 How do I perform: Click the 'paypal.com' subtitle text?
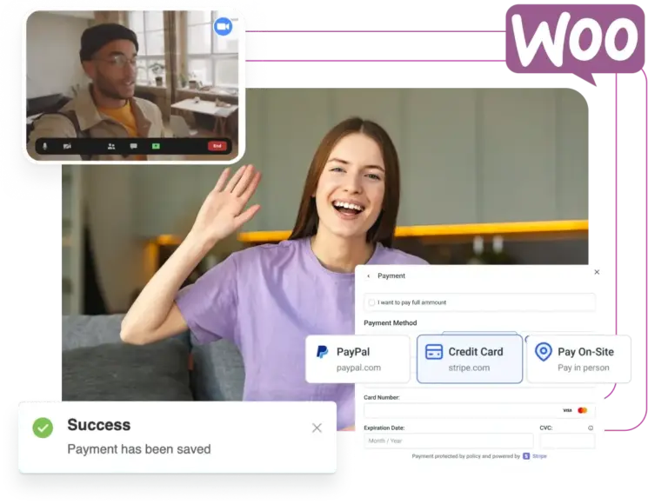click(358, 368)
